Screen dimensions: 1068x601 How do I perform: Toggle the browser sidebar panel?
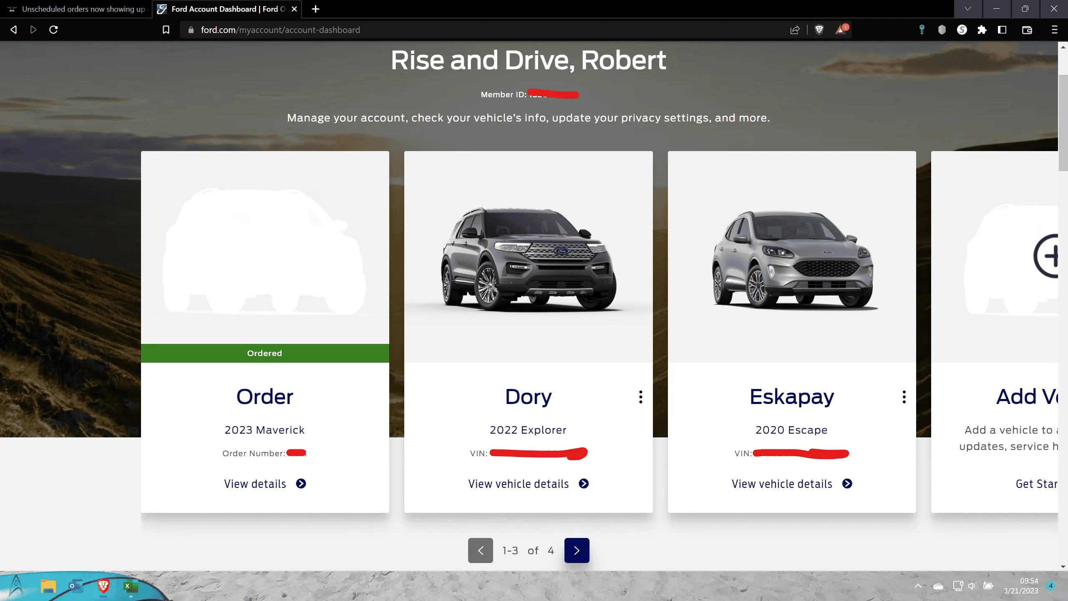(1002, 30)
